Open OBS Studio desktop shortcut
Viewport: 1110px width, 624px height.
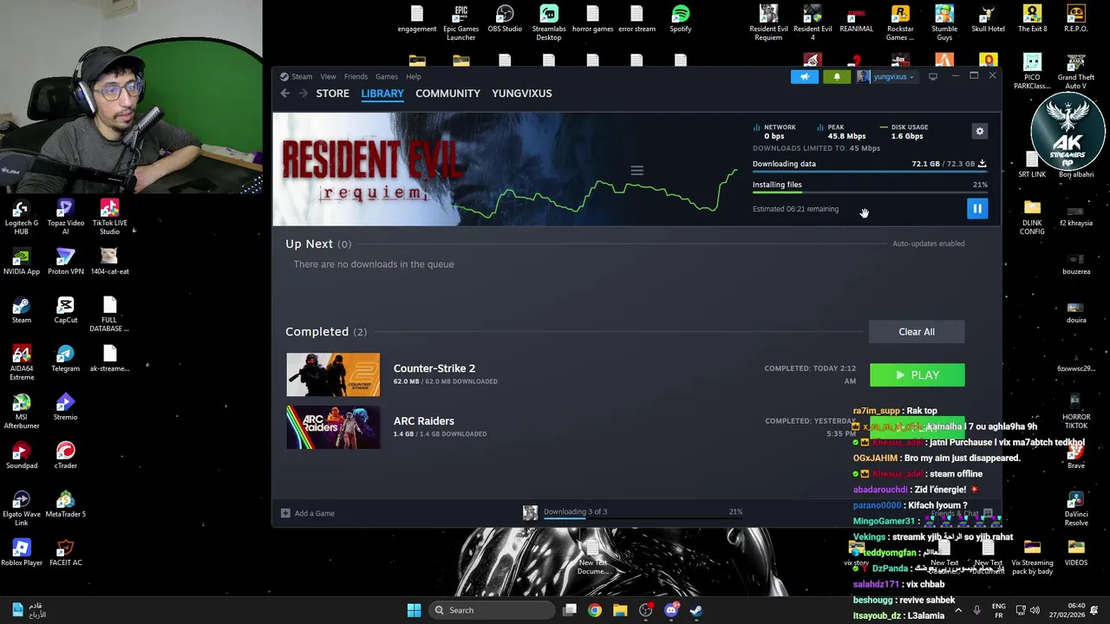point(505,19)
